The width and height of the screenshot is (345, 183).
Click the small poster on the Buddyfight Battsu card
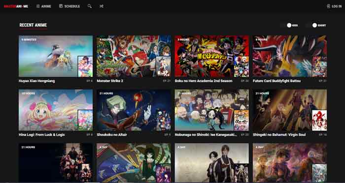coord(319,66)
